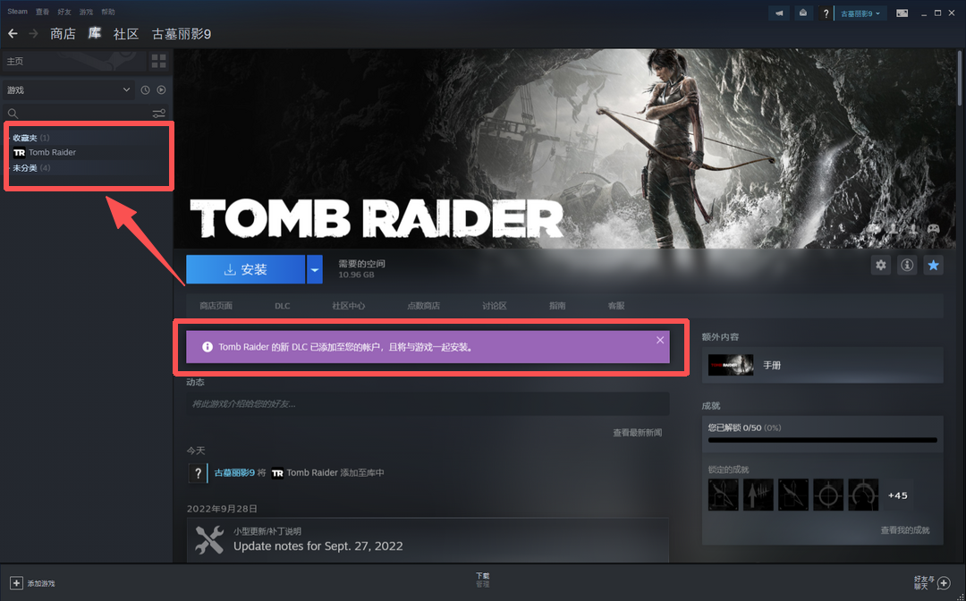Open the announcements megaphone icon
The height and width of the screenshot is (601, 966).
pyautogui.click(x=780, y=13)
